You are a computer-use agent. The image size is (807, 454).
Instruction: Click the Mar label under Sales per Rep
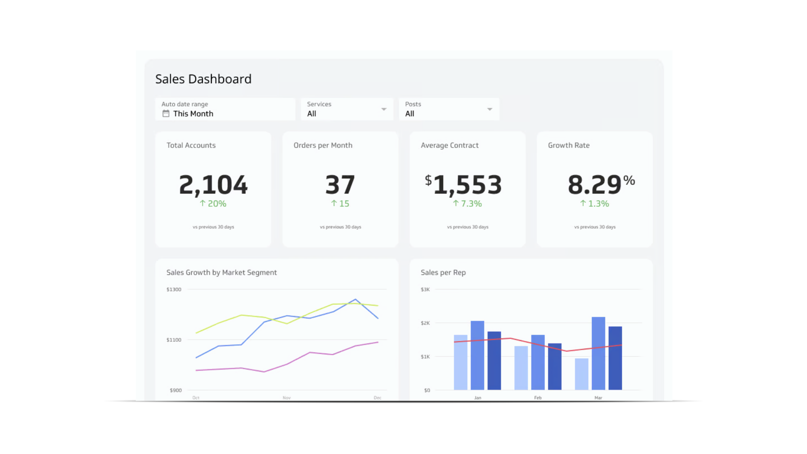click(x=599, y=398)
